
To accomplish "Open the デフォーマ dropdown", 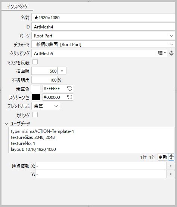I will [103, 44].
